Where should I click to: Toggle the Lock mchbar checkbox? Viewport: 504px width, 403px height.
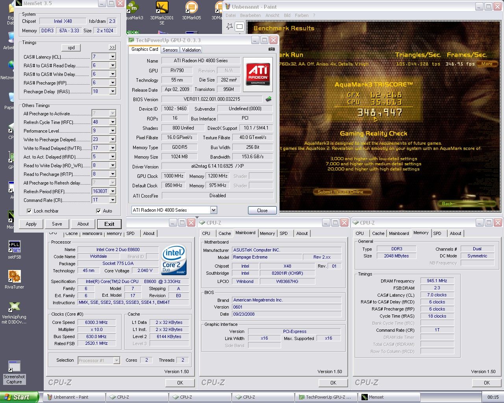coord(29,211)
